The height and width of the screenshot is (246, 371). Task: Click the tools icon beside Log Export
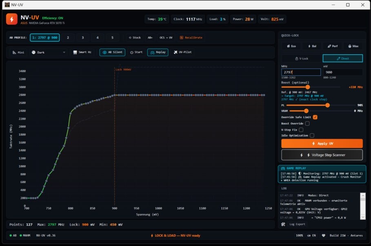click(x=283, y=224)
